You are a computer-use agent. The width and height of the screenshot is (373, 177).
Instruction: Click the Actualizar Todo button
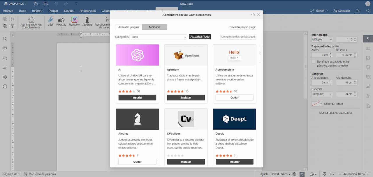coord(200,37)
